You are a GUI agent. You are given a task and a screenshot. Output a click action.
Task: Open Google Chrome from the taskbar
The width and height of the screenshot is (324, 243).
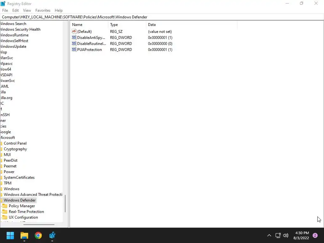pos(38,235)
